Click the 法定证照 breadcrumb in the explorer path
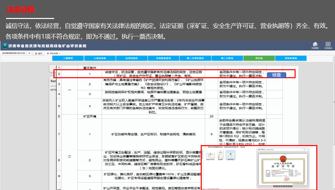This screenshot has height=190, width=335. tap(242, 147)
